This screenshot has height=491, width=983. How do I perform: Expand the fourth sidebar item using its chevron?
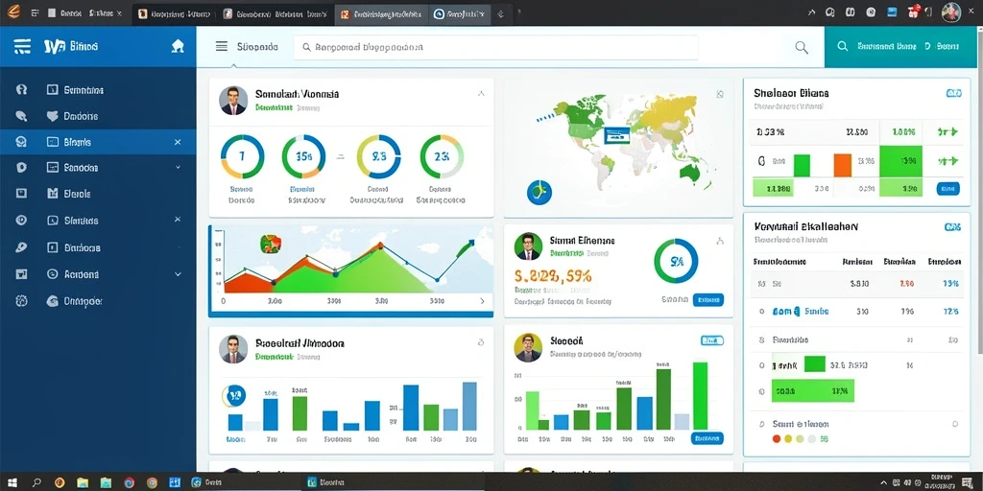(178, 167)
